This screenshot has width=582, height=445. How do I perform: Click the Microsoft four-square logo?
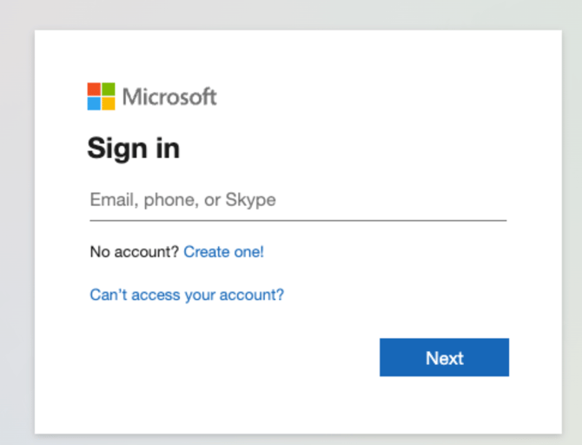[x=101, y=96]
